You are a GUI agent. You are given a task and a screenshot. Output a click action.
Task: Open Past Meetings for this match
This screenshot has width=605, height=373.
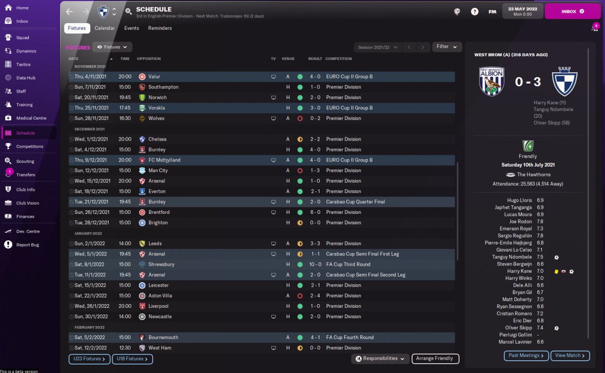coord(526,356)
